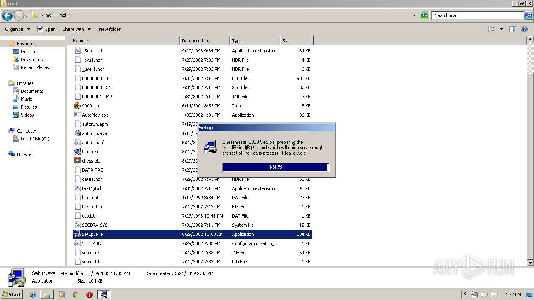Open the Help question mark icon

(525, 29)
